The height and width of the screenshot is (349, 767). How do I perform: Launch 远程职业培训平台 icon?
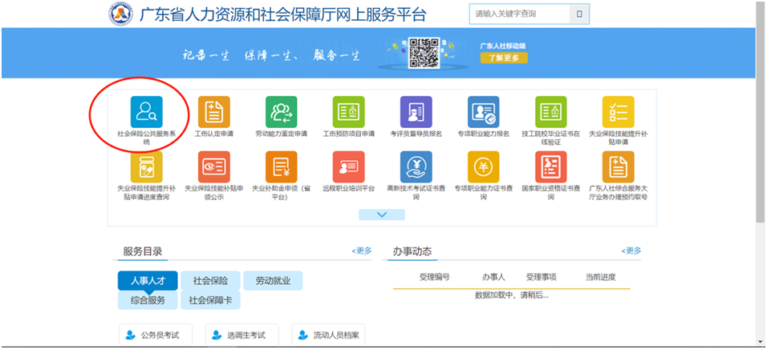coord(348,166)
